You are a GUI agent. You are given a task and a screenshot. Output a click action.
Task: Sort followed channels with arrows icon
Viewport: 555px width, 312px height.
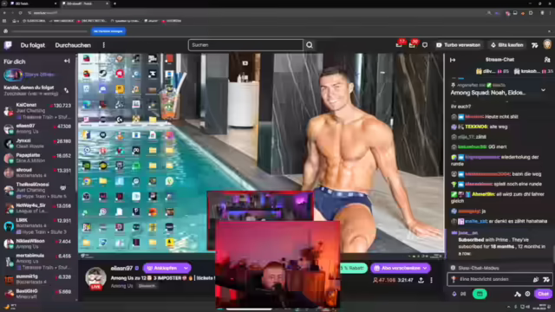pyautogui.click(x=66, y=90)
